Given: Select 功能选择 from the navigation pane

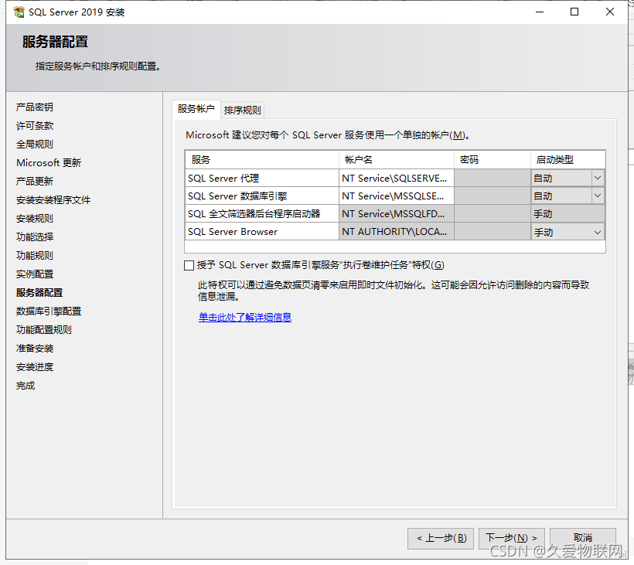Looking at the screenshot, I should tap(34, 237).
